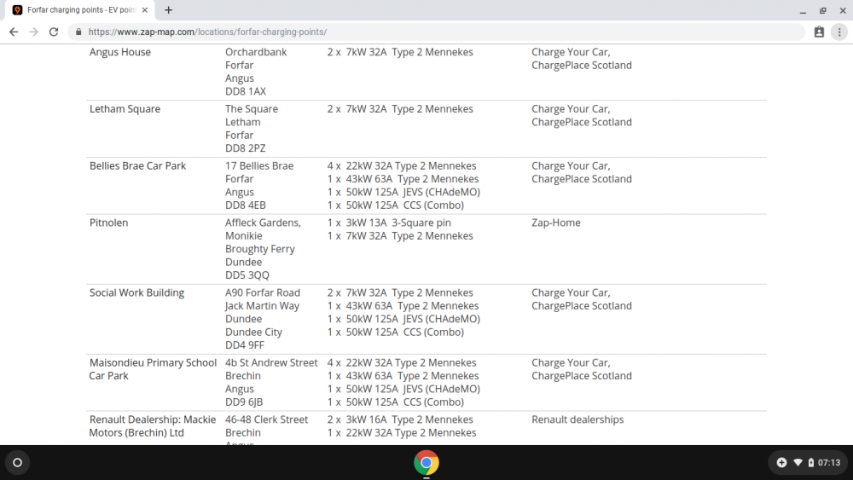853x480 pixels.
Task: Open Chrome from the shelf
Action: [426, 463]
